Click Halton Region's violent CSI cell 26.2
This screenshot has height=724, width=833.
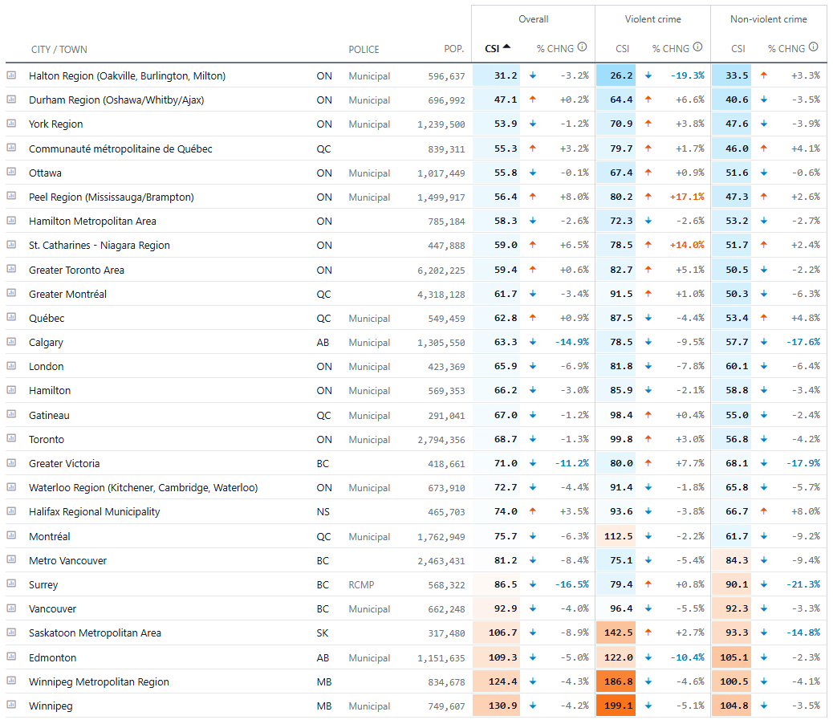[x=616, y=75]
